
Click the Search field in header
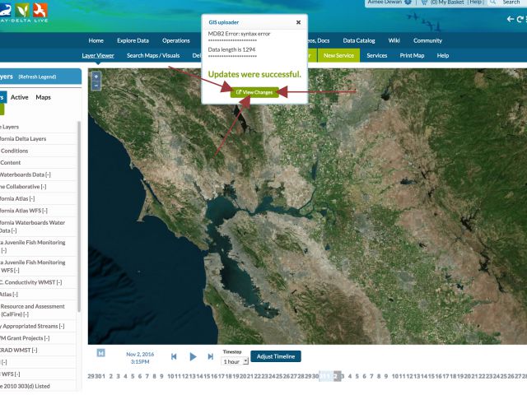coord(511,2)
